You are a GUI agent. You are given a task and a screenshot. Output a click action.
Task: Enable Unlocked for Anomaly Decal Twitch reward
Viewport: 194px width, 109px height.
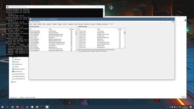coord(120,36)
